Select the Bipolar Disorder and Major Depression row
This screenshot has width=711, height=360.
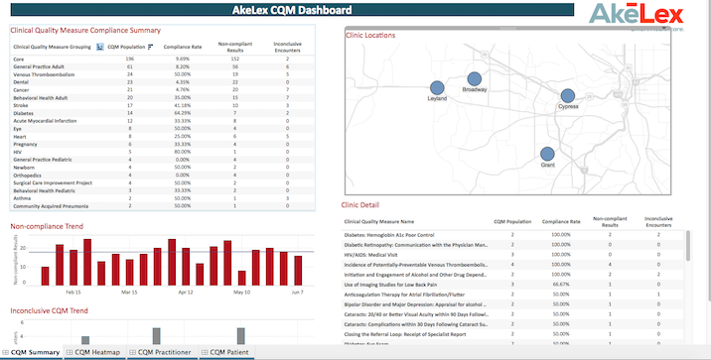[513, 304]
